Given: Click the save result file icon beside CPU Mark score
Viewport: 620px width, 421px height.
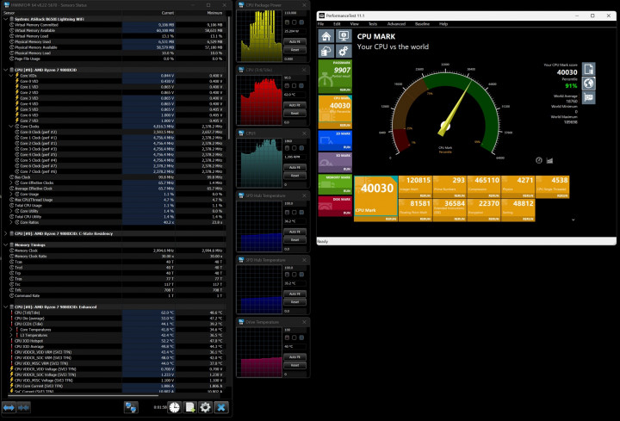Looking at the screenshot, I should pos(588,69).
